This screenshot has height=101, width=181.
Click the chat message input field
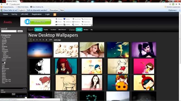[13, 92]
